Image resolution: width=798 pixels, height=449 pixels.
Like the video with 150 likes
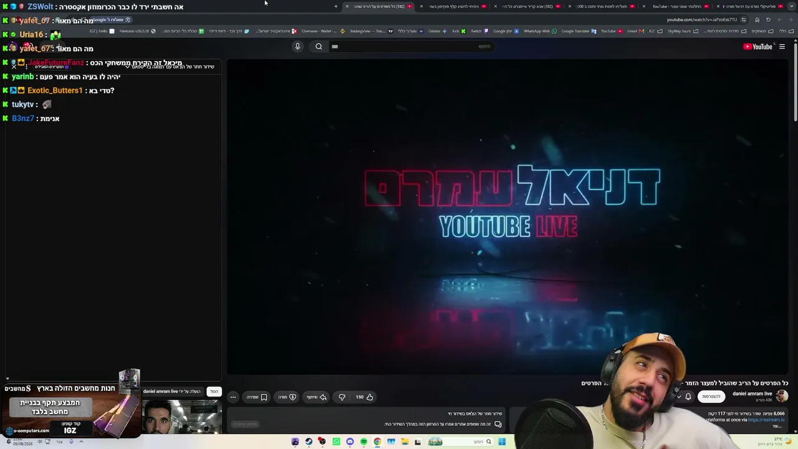[364, 397]
